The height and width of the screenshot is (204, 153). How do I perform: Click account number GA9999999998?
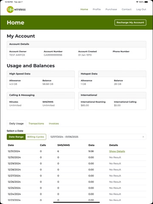[53, 55]
